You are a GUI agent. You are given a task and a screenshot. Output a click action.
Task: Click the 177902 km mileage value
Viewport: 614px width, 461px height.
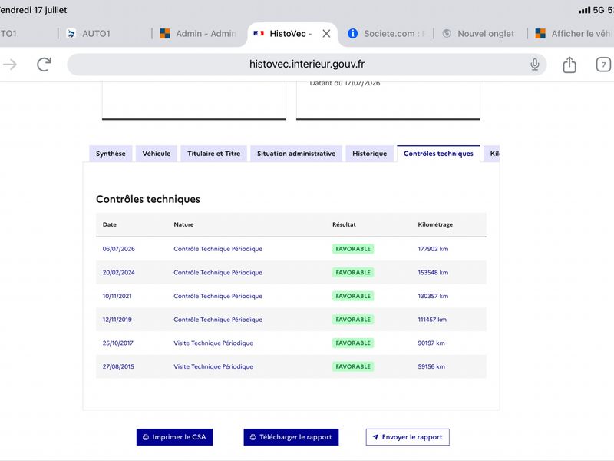433,249
